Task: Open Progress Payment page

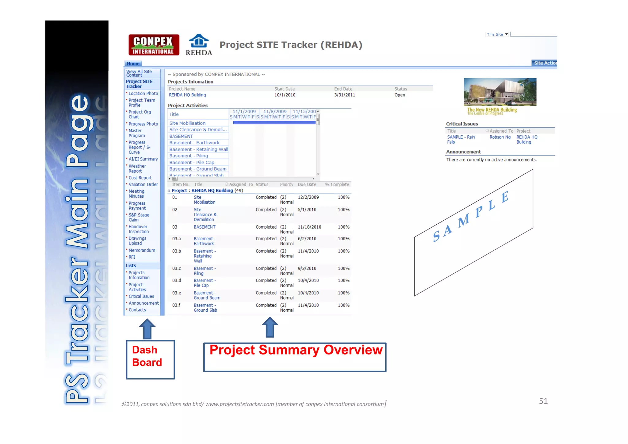Action: pyautogui.click(x=137, y=206)
